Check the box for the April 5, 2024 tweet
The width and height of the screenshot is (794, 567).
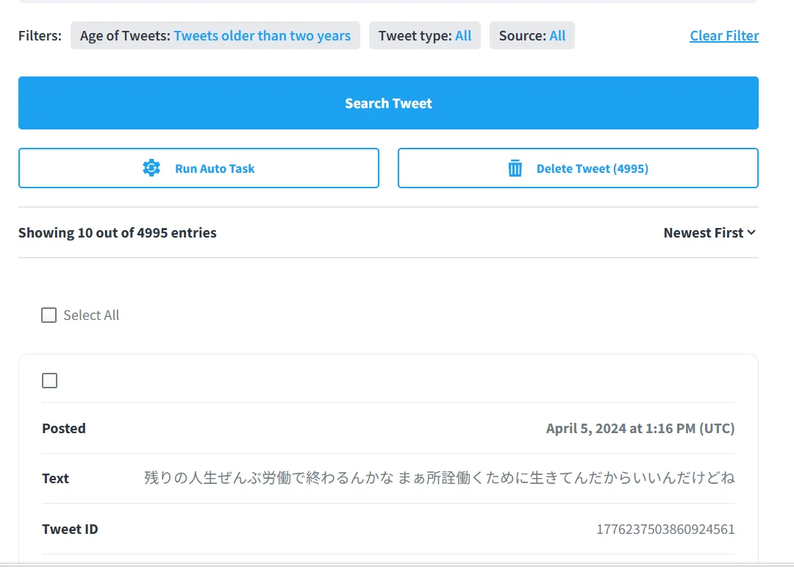50,380
